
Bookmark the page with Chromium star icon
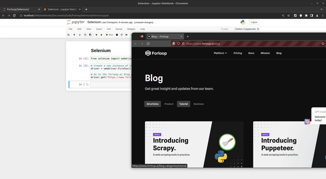tap(289, 15)
